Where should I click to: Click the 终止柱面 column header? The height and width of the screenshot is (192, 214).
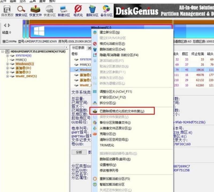pyautogui.click(x=198, y=54)
